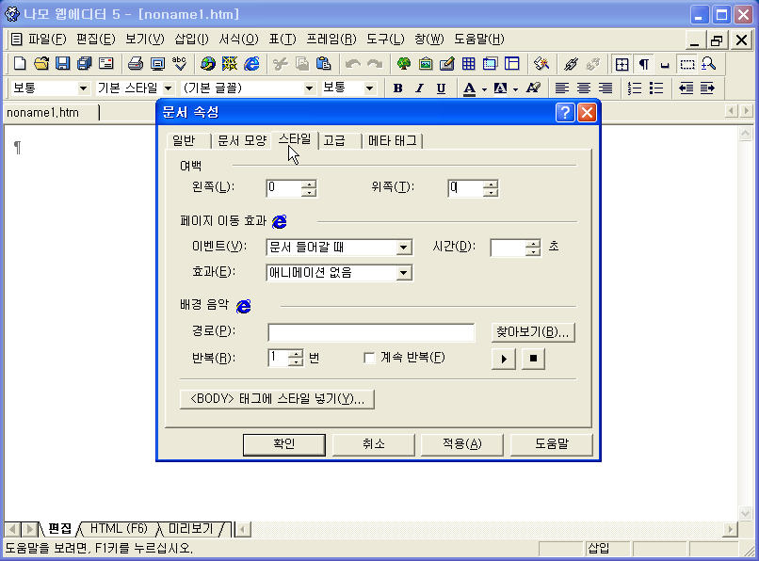Preview in Internet Explorer from the toolbar
The width and height of the screenshot is (759, 561).
[x=251, y=63]
